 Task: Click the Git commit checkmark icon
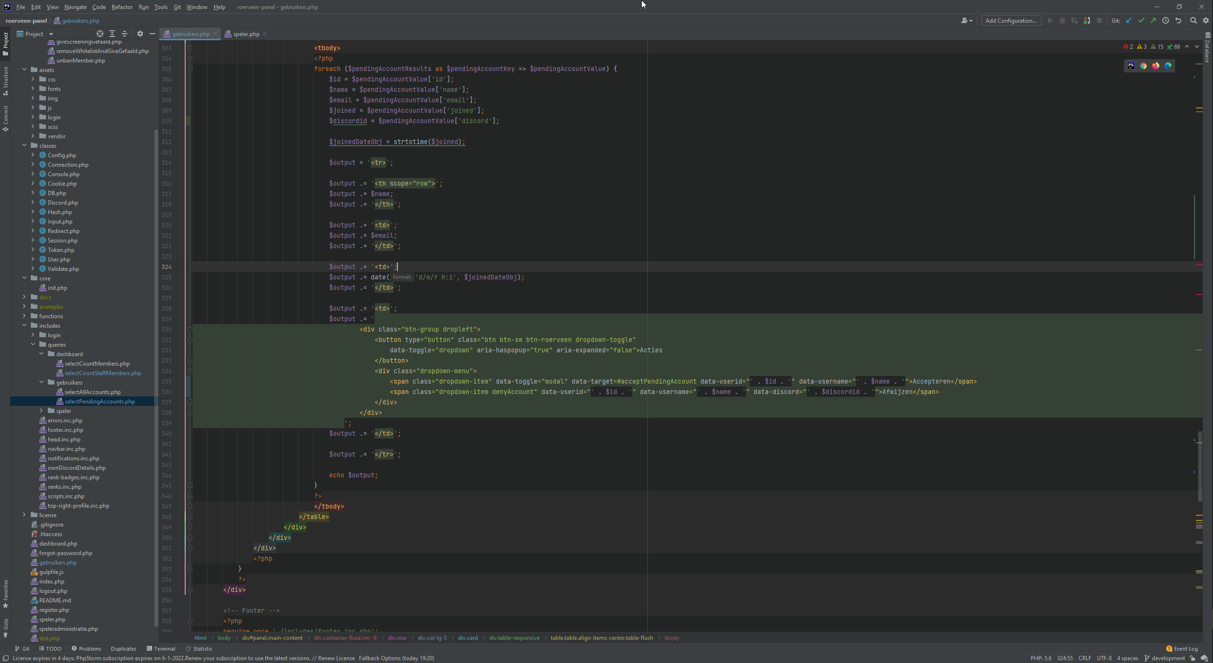tap(1141, 20)
